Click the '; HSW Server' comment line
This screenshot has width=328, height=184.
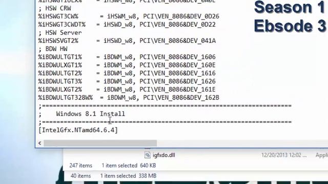(x=60, y=33)
